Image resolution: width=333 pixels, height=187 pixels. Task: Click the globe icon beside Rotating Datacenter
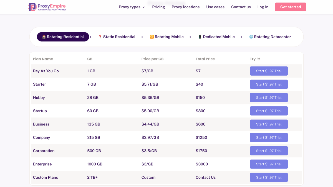[x=251, y=37]
